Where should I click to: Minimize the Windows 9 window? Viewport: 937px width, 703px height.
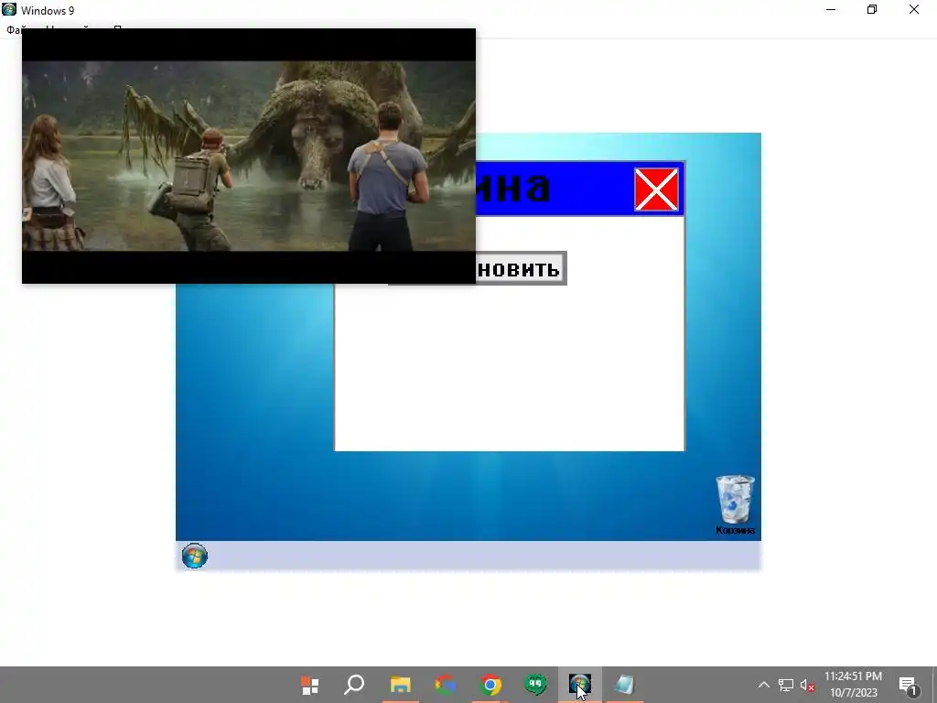pos(831,9)
